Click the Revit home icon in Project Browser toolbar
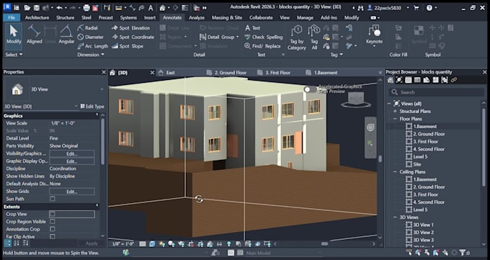Screen dimensions: 490x260 point(391,80)
